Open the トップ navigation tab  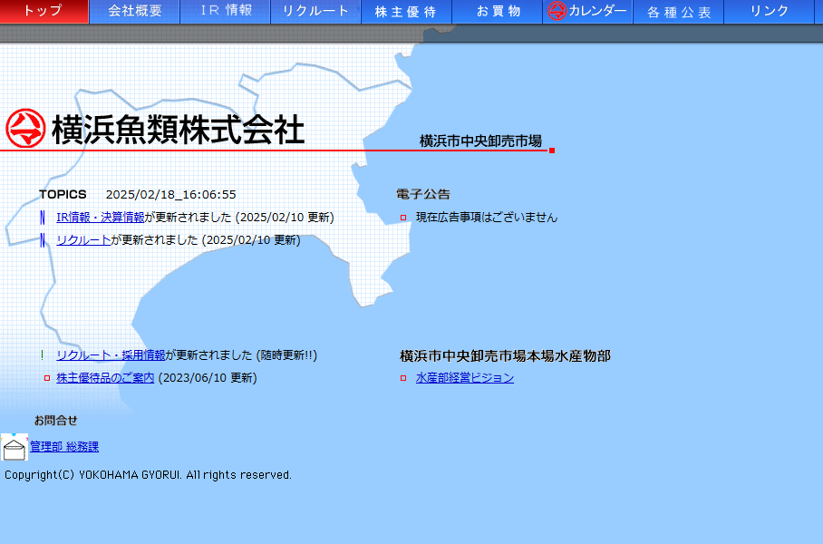coord(44,11)
